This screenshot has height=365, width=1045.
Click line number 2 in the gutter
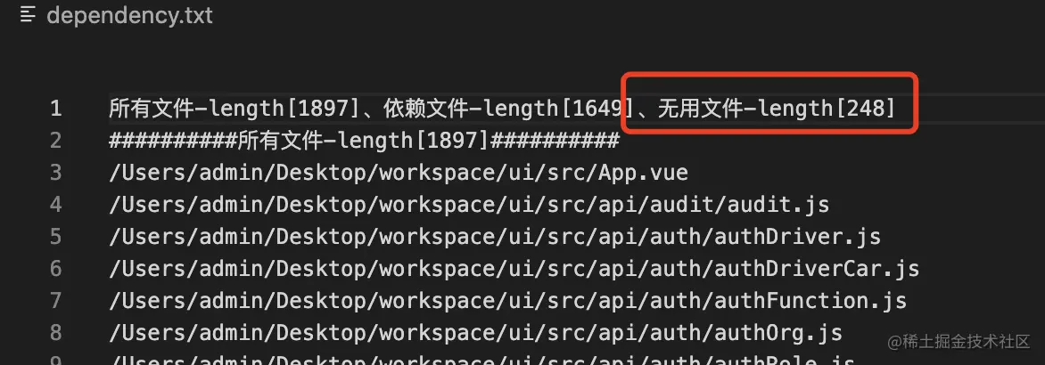[55, 141]
